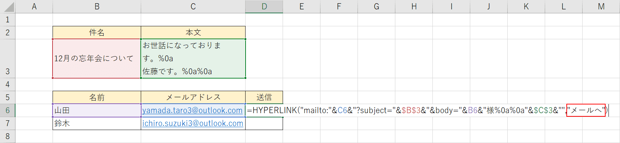Select row 5 header
620x143 pixels.
click(x=8, y=97)
